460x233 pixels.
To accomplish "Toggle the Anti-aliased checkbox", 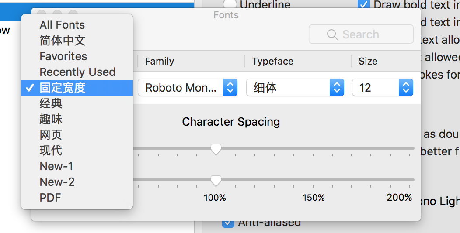I will [228, 223].
